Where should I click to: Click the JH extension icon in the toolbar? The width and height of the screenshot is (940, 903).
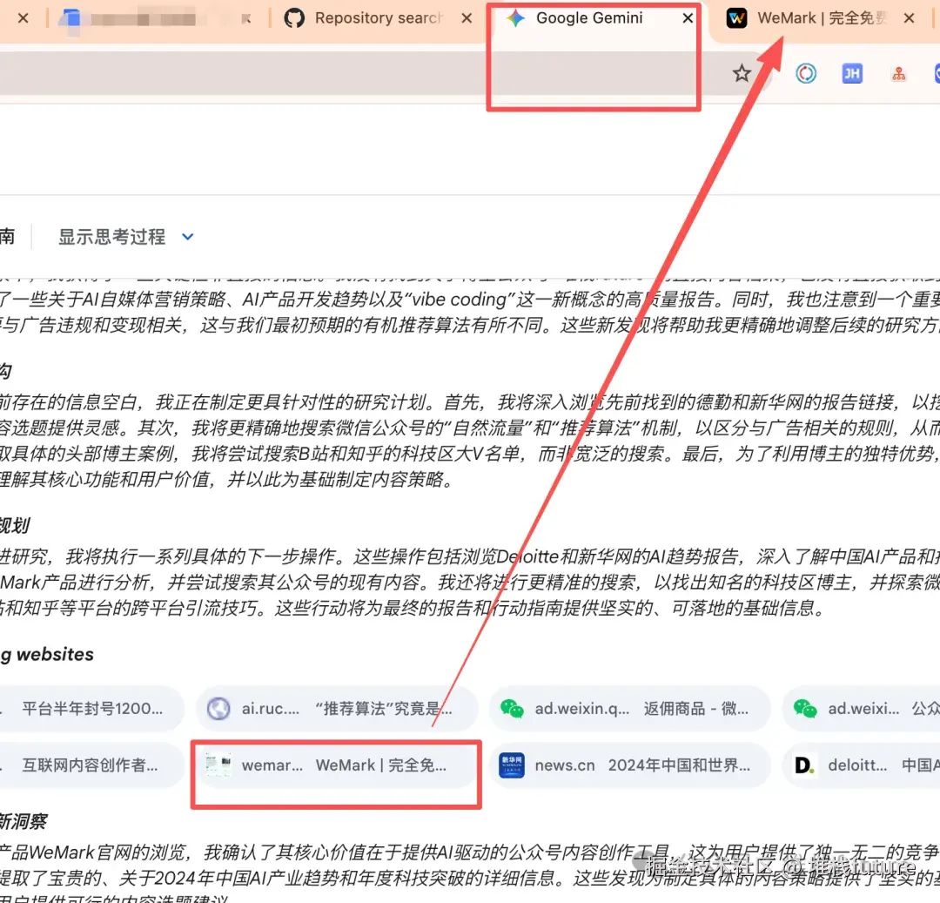tap(851, 73)
